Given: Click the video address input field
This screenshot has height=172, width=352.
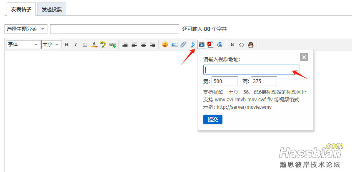Looking at the screenshot, I should (x=251, y=70).
